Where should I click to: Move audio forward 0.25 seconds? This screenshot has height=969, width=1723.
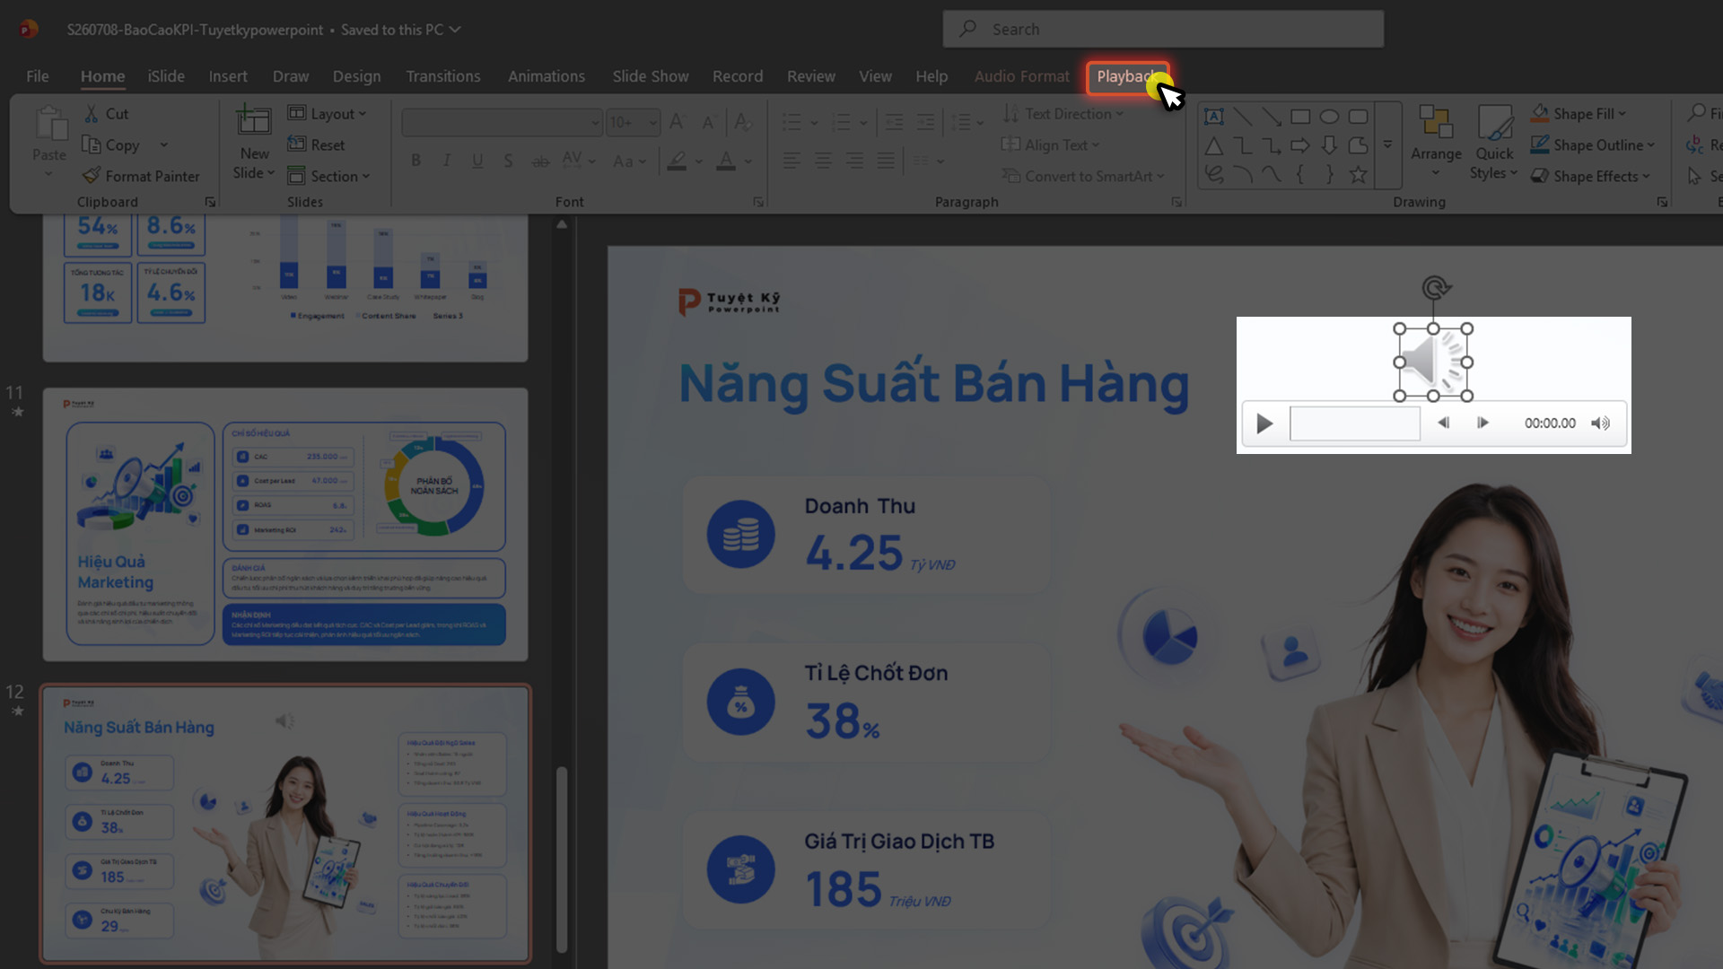(1482, 423)
